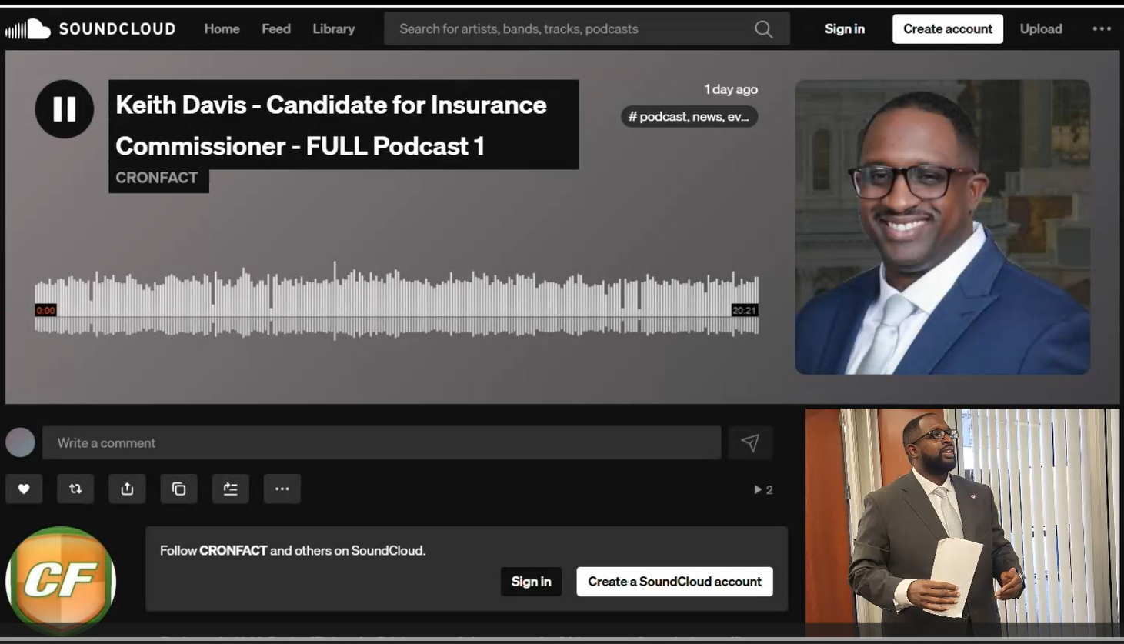1124x644 pixels.
Task: Click the 0:00 elapsed time marker
Action: [45, 310]
